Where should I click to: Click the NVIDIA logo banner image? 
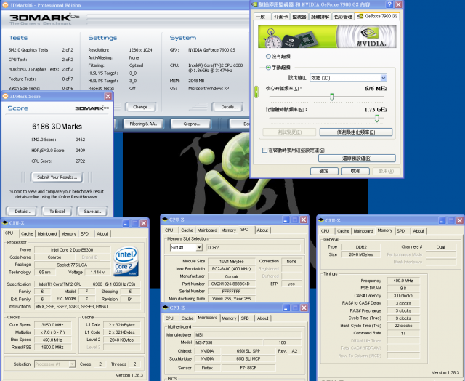(327, 36)
